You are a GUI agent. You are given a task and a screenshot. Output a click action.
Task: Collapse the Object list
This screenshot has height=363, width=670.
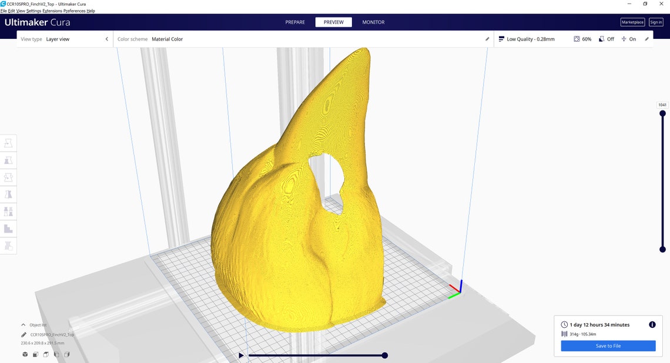(x=24, y=325)
